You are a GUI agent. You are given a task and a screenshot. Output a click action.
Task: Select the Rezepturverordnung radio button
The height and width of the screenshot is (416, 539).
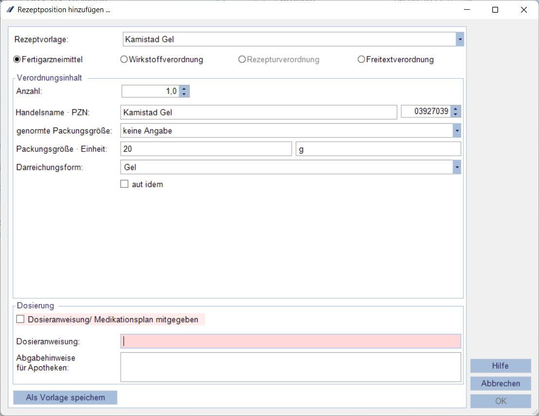(x=242, y=59)
